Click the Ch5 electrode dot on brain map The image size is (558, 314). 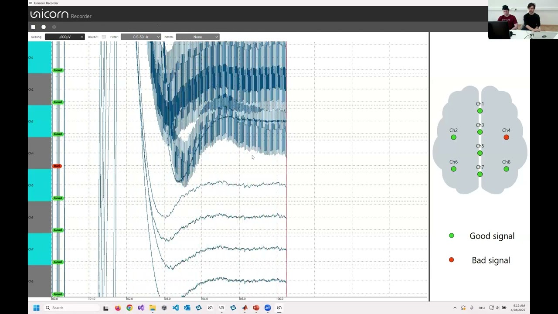480,153
